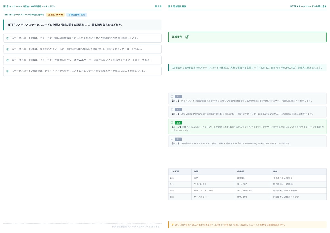Click the 成功 classification cell
Viewport: 330px width, 233px height.
(x=213, y=178)
